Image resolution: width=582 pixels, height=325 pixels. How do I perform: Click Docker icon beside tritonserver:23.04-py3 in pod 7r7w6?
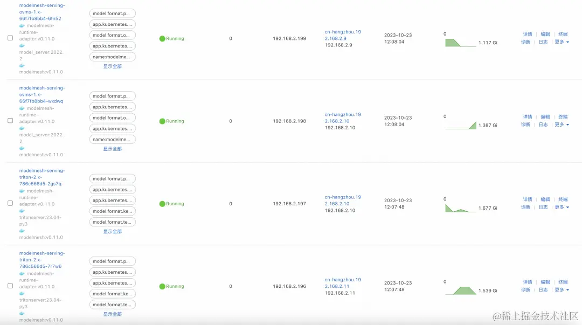coord(22,293)
